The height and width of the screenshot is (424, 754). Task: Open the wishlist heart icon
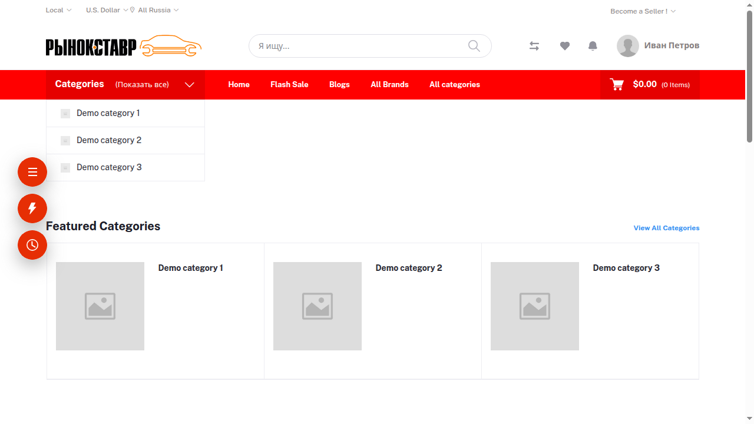tap(565, 46)
